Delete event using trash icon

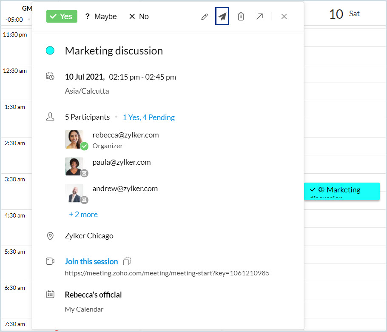click(241, 17)
